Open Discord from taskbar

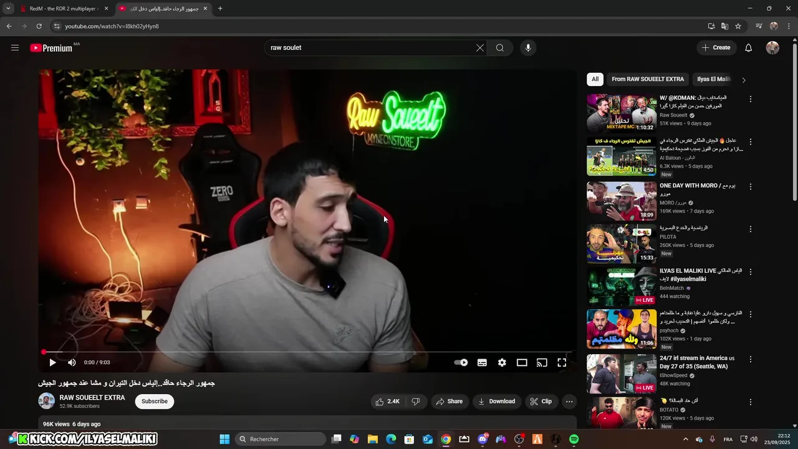(x=483, y=439)
